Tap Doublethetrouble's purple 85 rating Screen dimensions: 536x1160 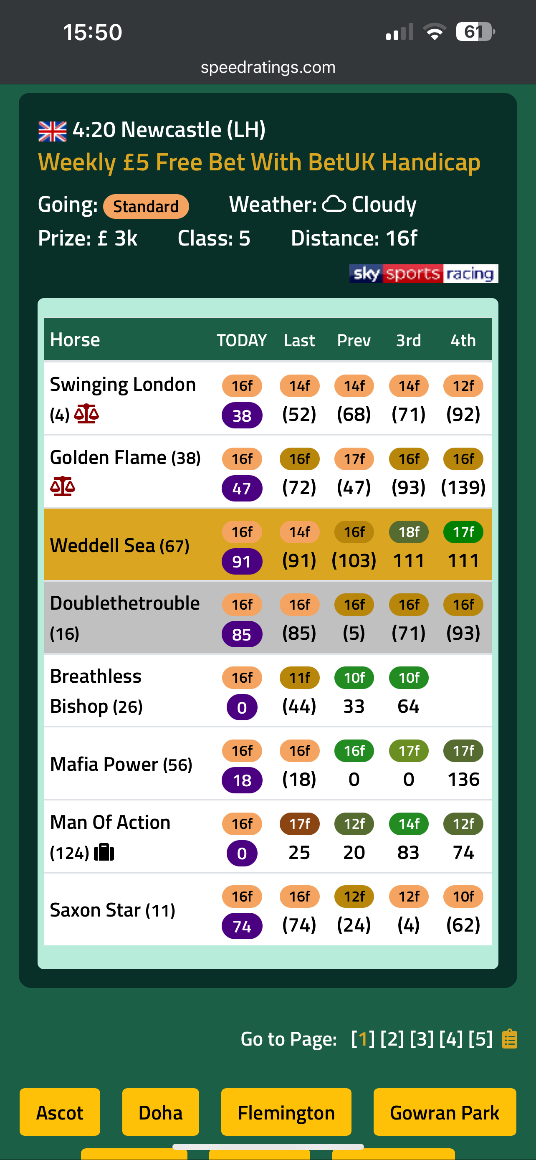pyautogui.click(x=242, y=634)
